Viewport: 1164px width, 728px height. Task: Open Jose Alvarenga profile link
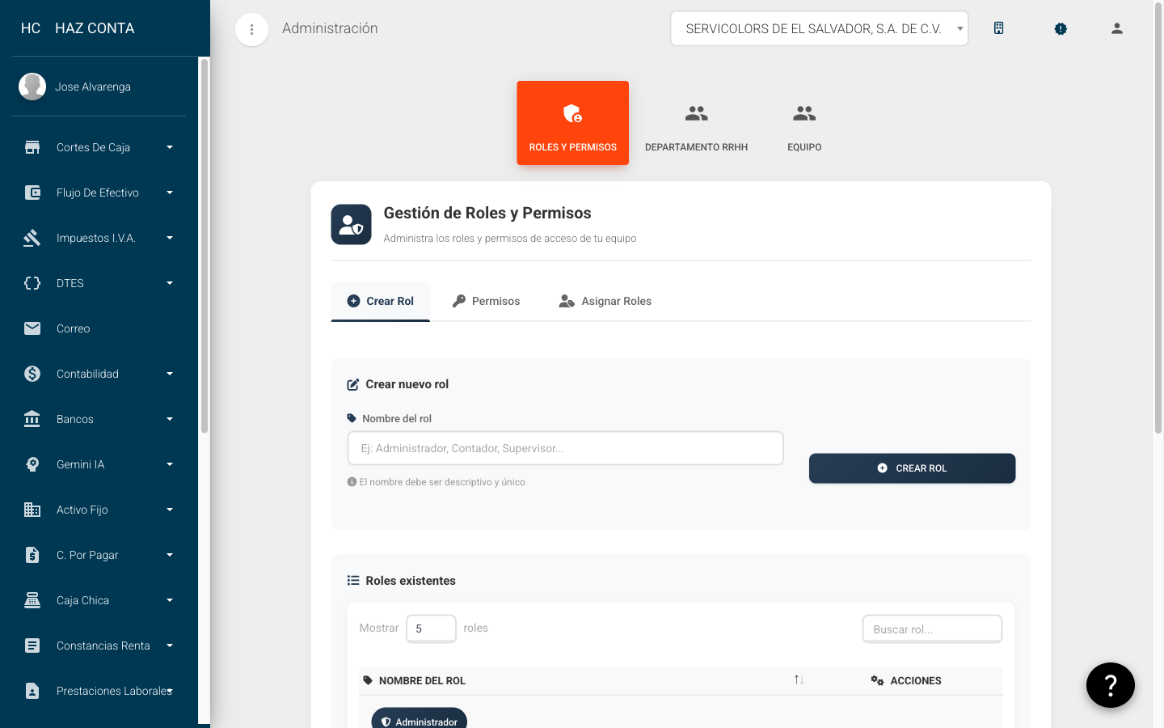click(x=93, y=87)
